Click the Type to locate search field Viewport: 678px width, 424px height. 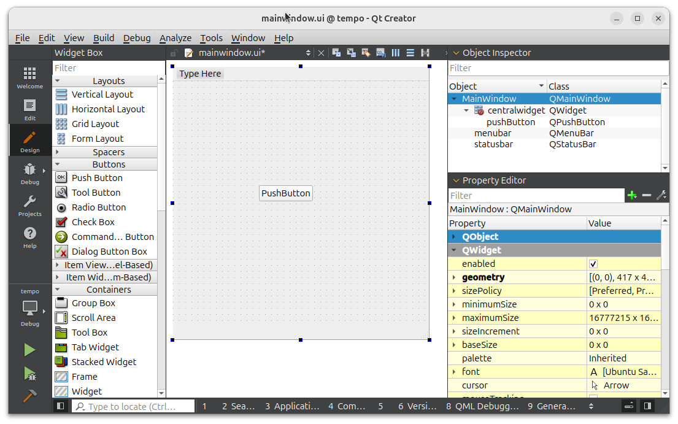pos(133,406)
